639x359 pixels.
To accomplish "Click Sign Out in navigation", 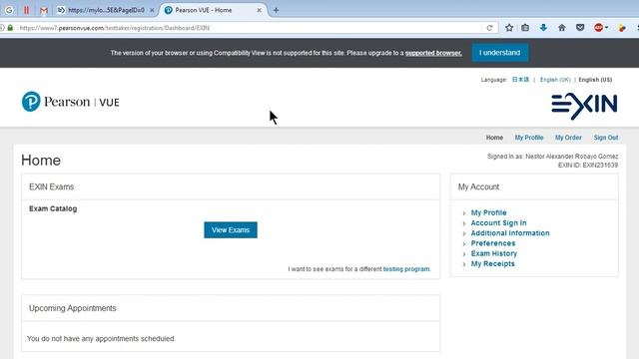I will [x=606, y=138].
